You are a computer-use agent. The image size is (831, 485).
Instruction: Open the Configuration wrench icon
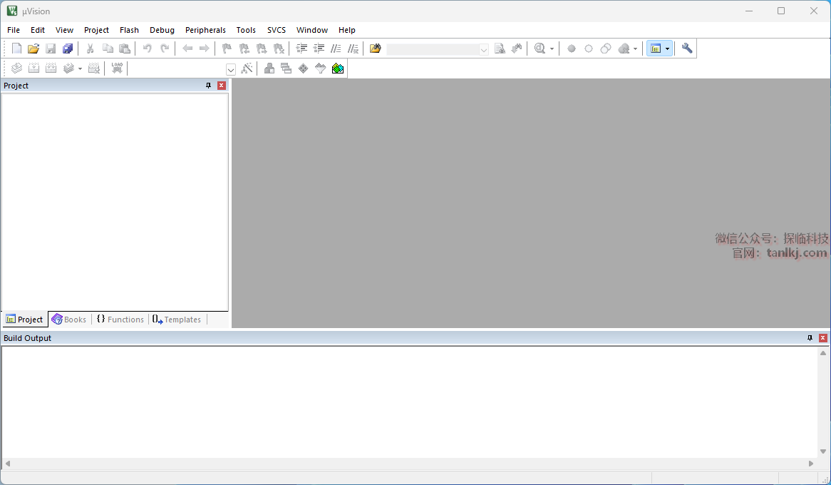[x=687, y=48]
